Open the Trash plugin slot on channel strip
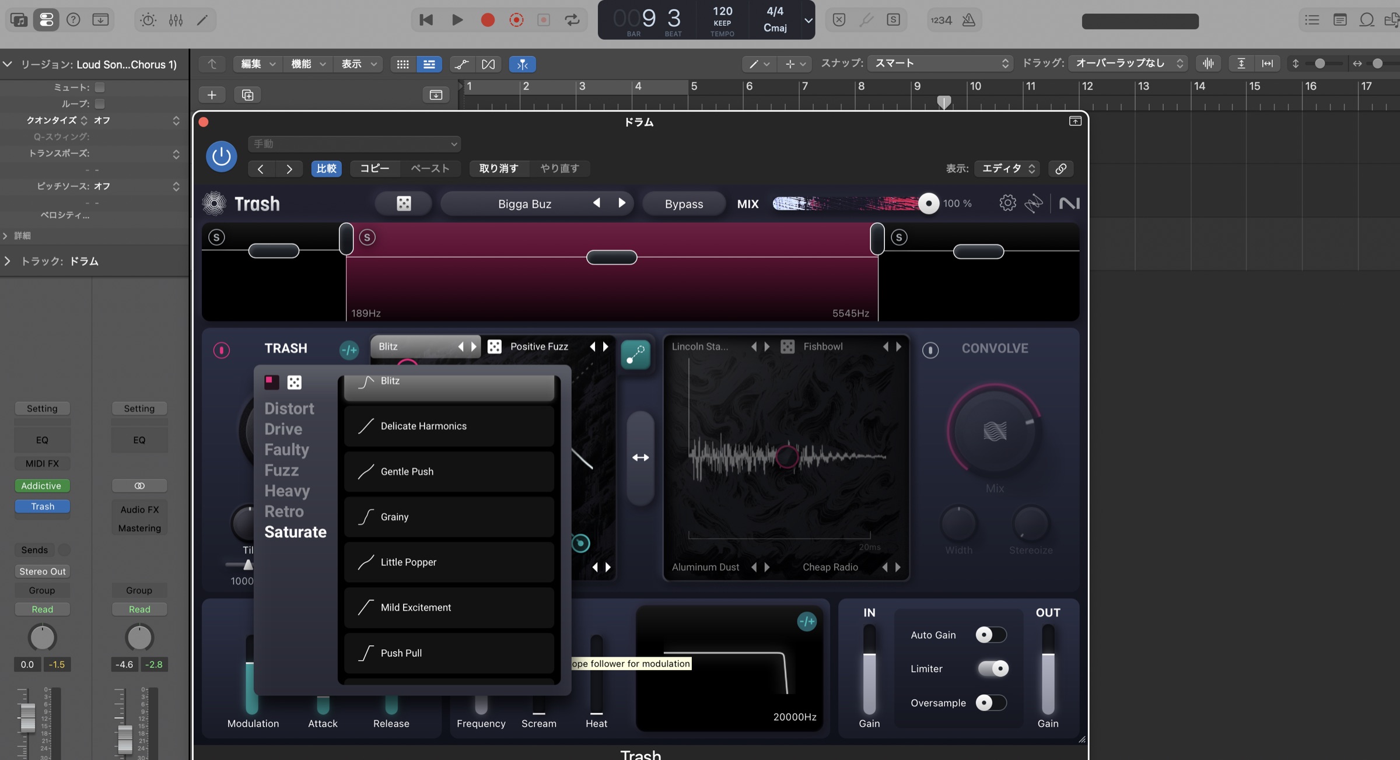The image size is (1400, 760). click(43, 506)
